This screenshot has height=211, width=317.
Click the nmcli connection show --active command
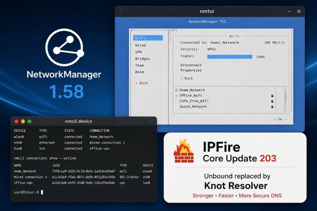point(45,158)
